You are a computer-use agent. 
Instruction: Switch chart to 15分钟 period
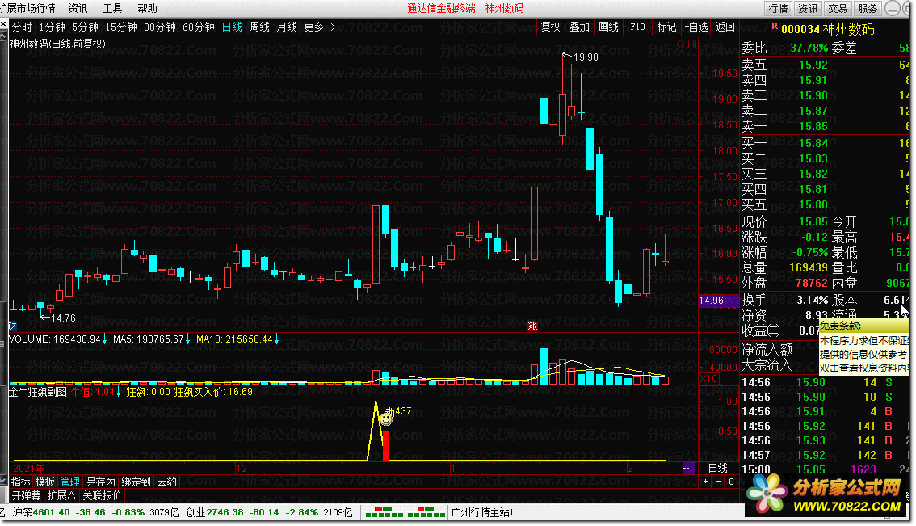121,27
